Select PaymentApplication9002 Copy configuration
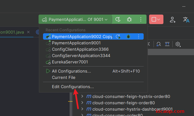Viewport: 194px width, 116px height. (93, 36)
